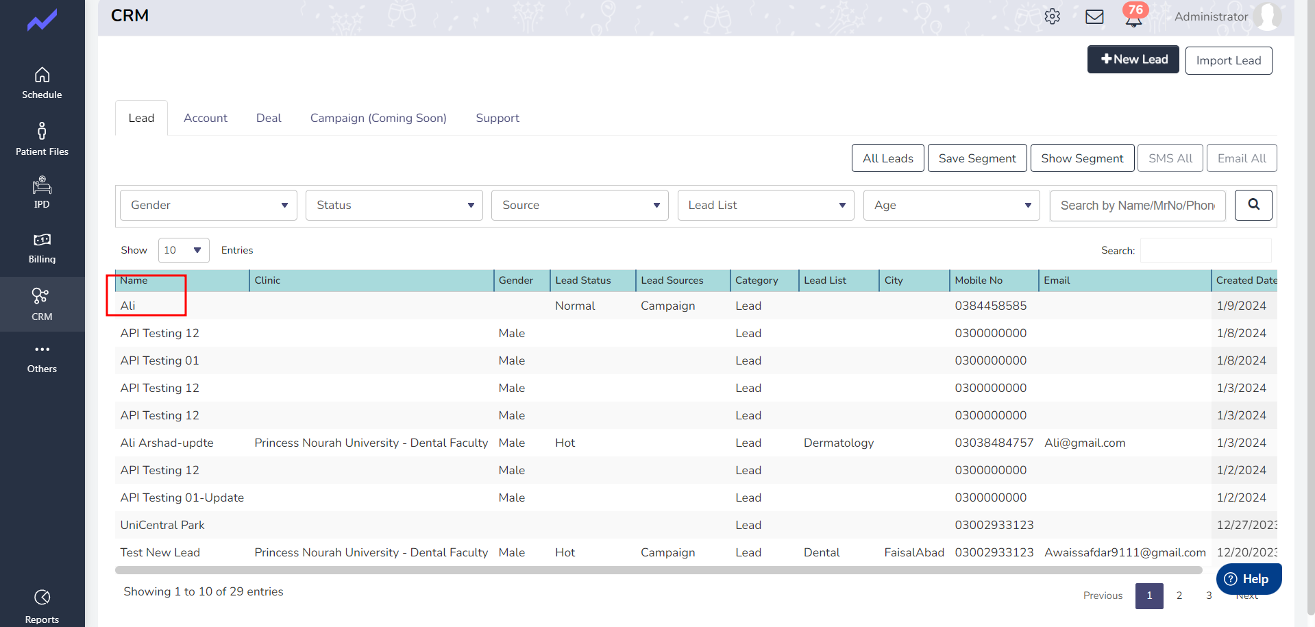Show All Leads

pyautogui.click(x=888, y=158)
